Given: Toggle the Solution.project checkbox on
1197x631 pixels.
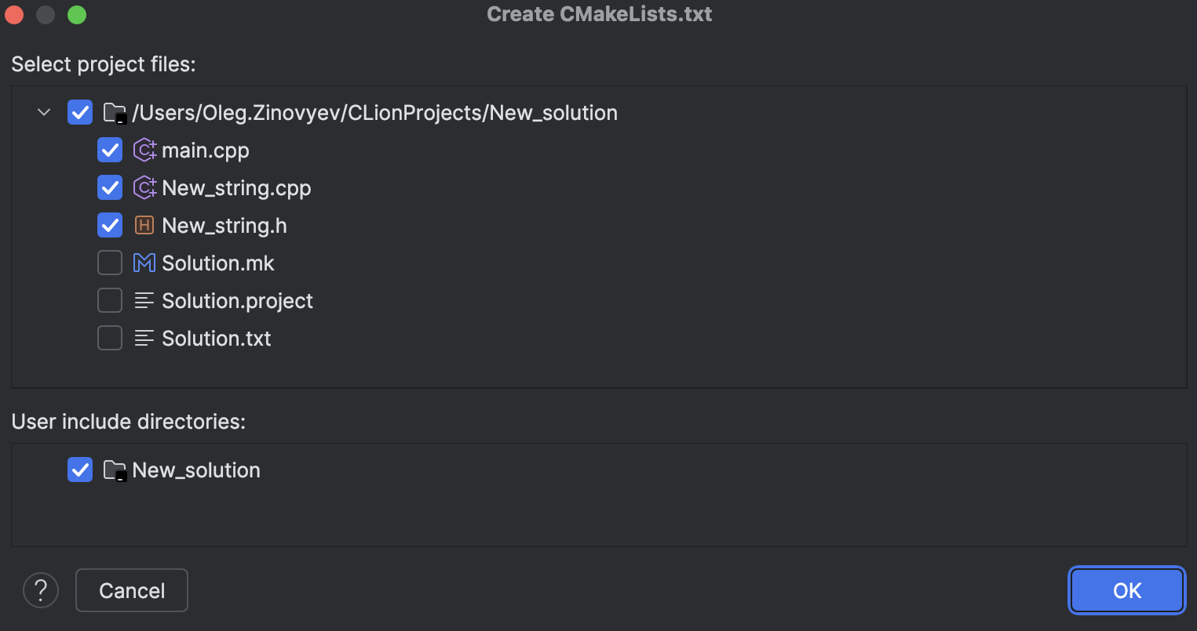Looking at the screenshot, I should click(109, 300).
